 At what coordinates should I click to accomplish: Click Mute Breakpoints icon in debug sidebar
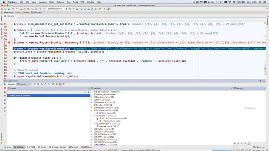pos(5,96)
